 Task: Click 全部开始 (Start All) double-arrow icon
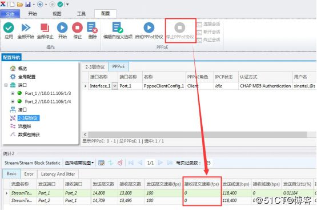coord(26,31)
